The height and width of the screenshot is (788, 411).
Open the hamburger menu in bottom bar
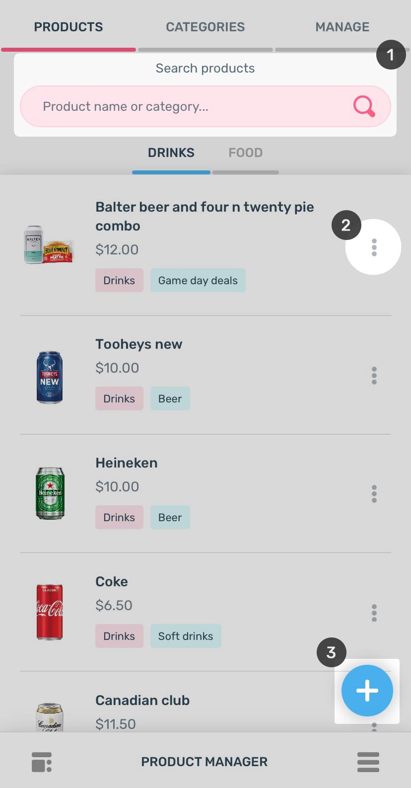[368, 762]
